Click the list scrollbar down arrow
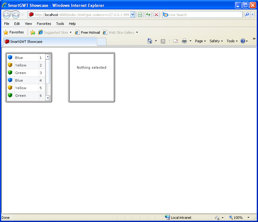Image resolution: width=258 pixels, height=222 pixels. tap(48, 98)
